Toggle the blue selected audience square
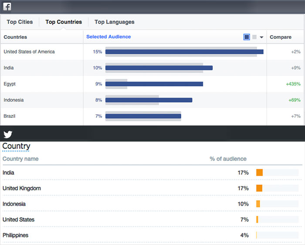Image resolution: width=305 pixels, height=245 pixels. 247,37
